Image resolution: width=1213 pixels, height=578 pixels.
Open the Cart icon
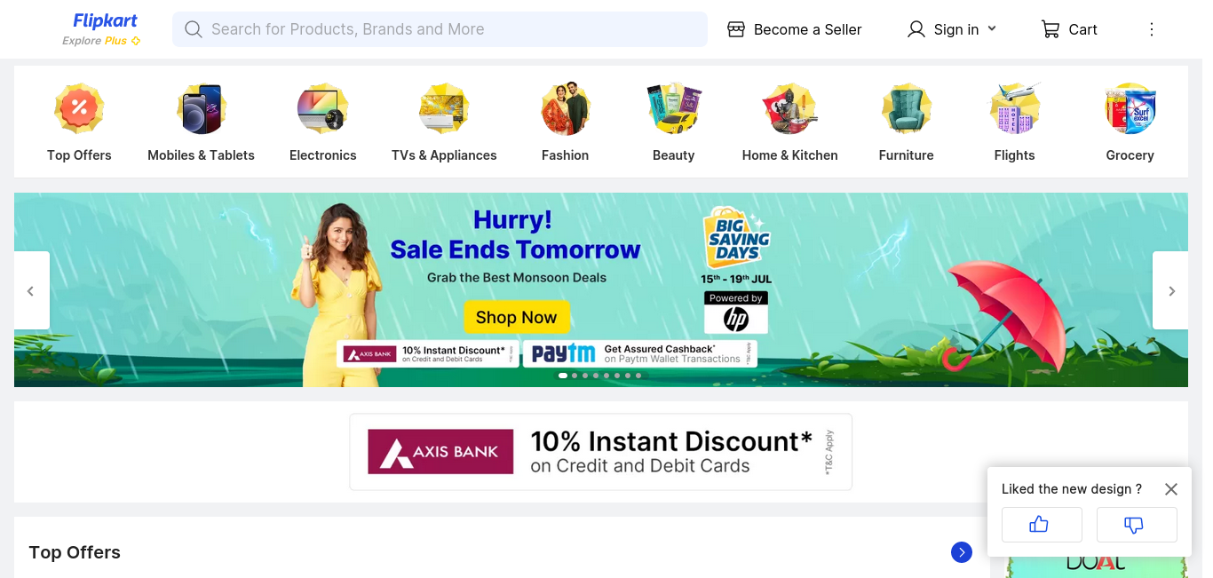(x=1050, y=29)
